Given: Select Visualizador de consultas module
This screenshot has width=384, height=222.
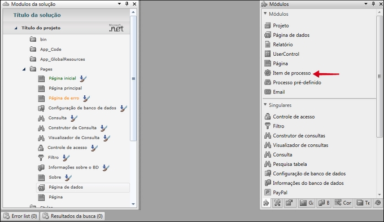Looking at the screenshot, I should click(296, 145).
